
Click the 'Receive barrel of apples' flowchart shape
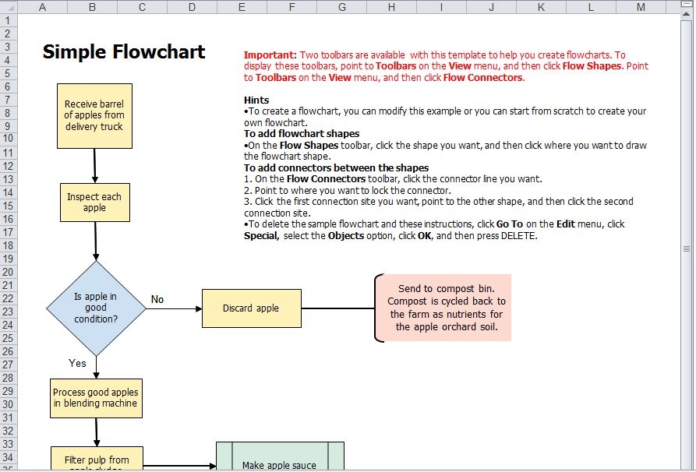[94, 115]
